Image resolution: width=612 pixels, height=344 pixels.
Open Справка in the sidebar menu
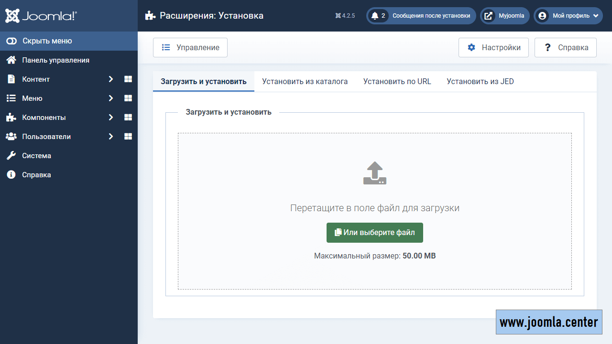[x=36, y=175]
